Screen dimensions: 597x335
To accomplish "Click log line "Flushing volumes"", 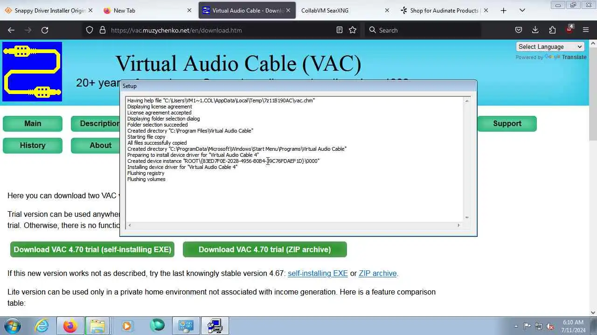I will click(146, 179).
